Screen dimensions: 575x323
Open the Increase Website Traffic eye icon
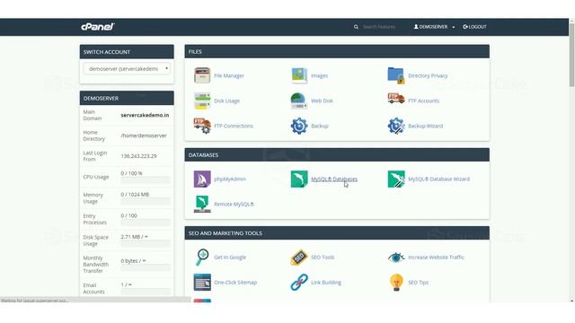(396, 258)
